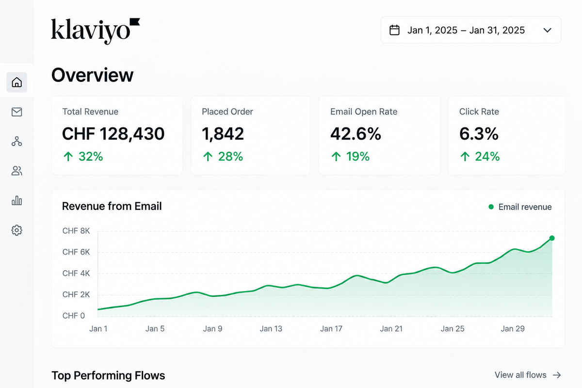The height and width of the screenshot is (388, 582).
Task: Open the Audience people icon in sidebar
Action: coord(16,171)
